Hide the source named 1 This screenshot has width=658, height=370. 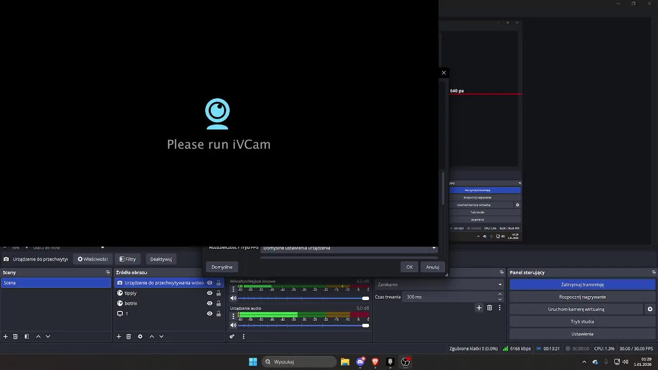click(210, 313)
